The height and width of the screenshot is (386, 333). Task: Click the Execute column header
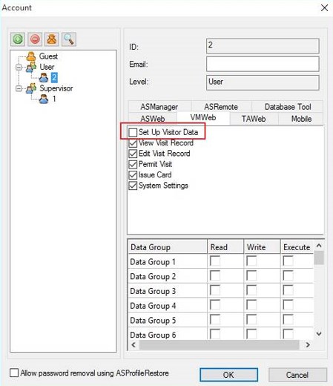297,247
